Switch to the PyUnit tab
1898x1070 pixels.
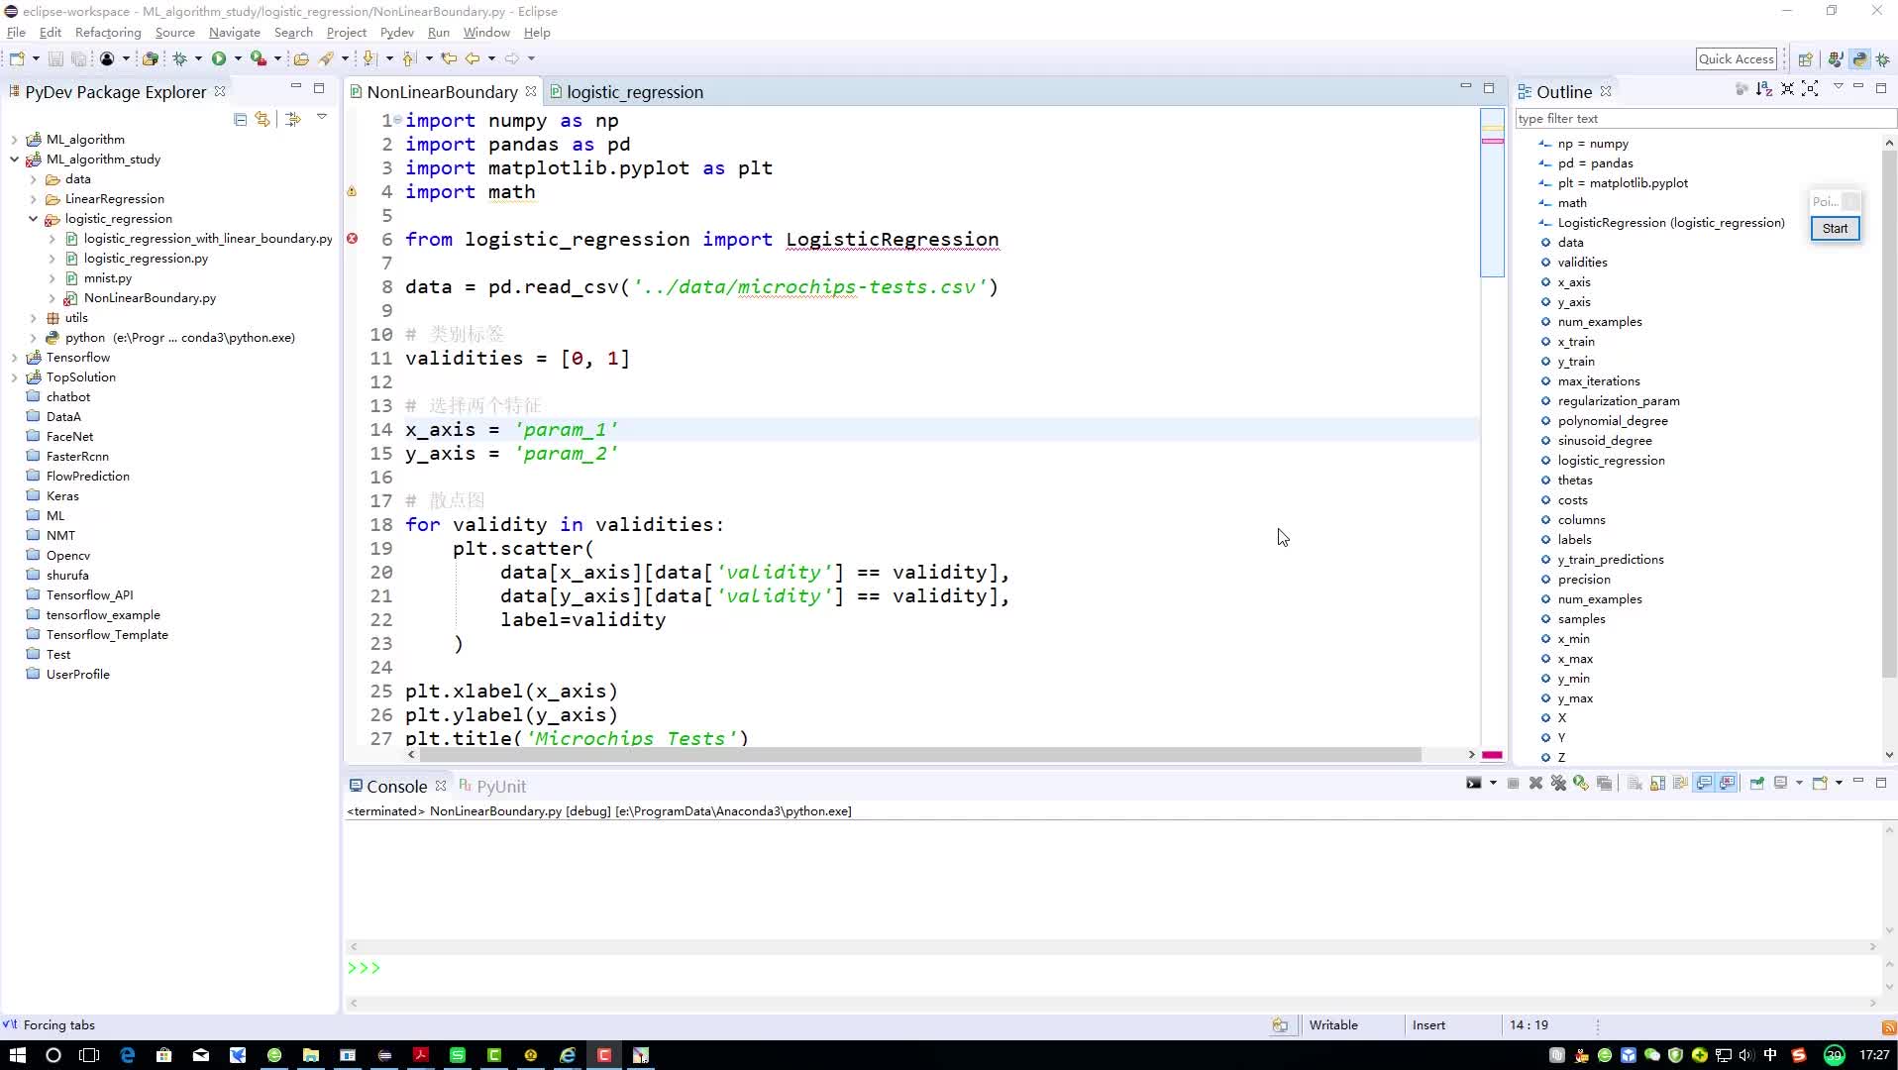pyautogui.click(x=492, y=787)
